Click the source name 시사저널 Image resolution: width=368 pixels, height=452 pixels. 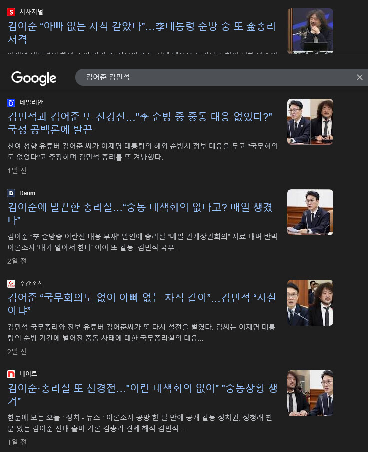(x=31, y=12)
